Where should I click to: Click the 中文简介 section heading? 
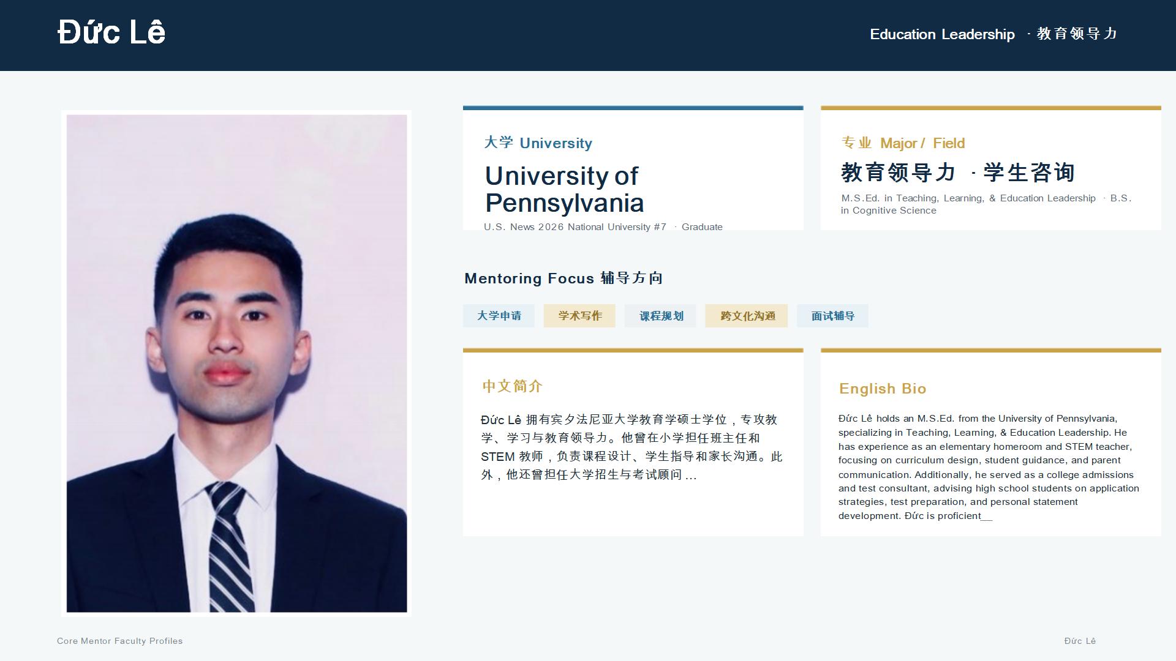(513, 386)
